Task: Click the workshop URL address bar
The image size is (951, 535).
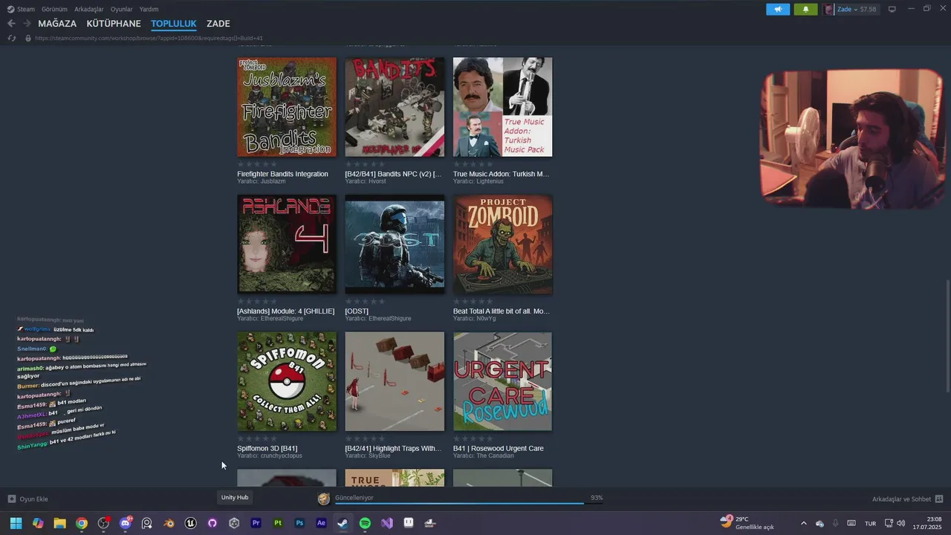Action: pyautogui.click(x=149, y=38)
